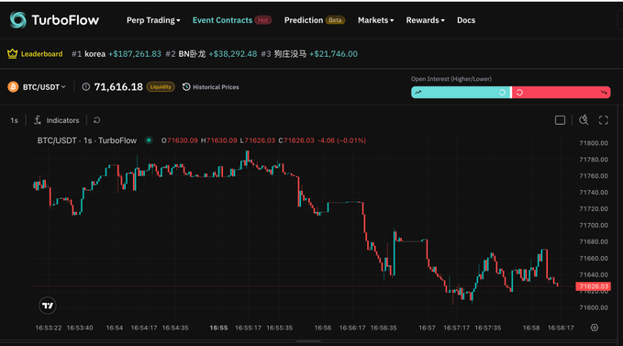Click the 16:57 time axis label
This screenshot has width=623, height=346.
point(428,328)
